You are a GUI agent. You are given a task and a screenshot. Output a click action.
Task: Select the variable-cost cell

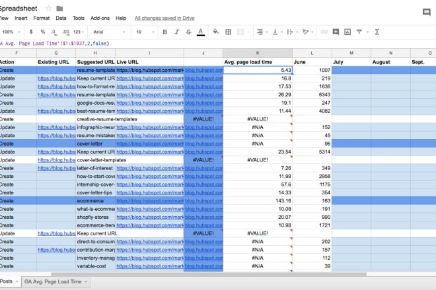pos(95,266)
